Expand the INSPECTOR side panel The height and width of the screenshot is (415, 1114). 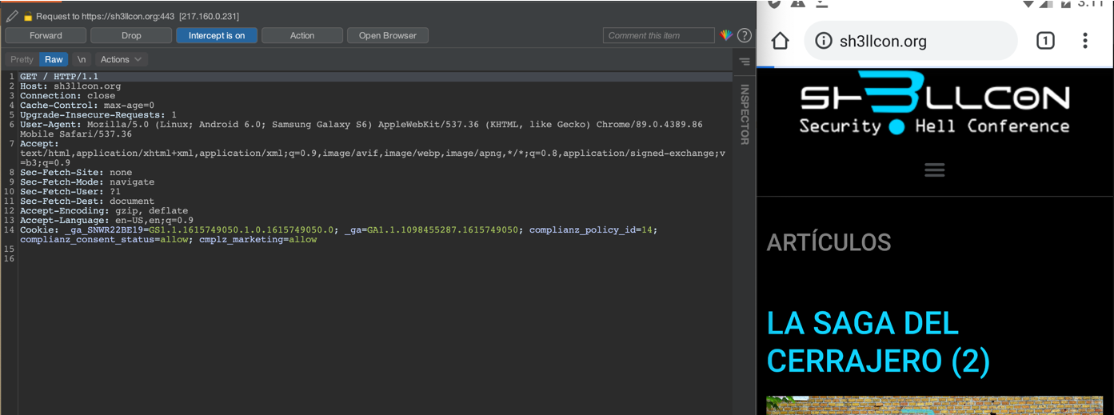click(x=744, y=114)
